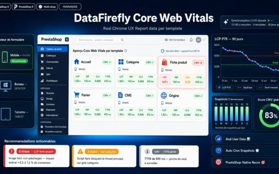The width and height of the screenshot is (279, 174).
Task: Click the Modules puzzle icon
Action: pos(42,93)
